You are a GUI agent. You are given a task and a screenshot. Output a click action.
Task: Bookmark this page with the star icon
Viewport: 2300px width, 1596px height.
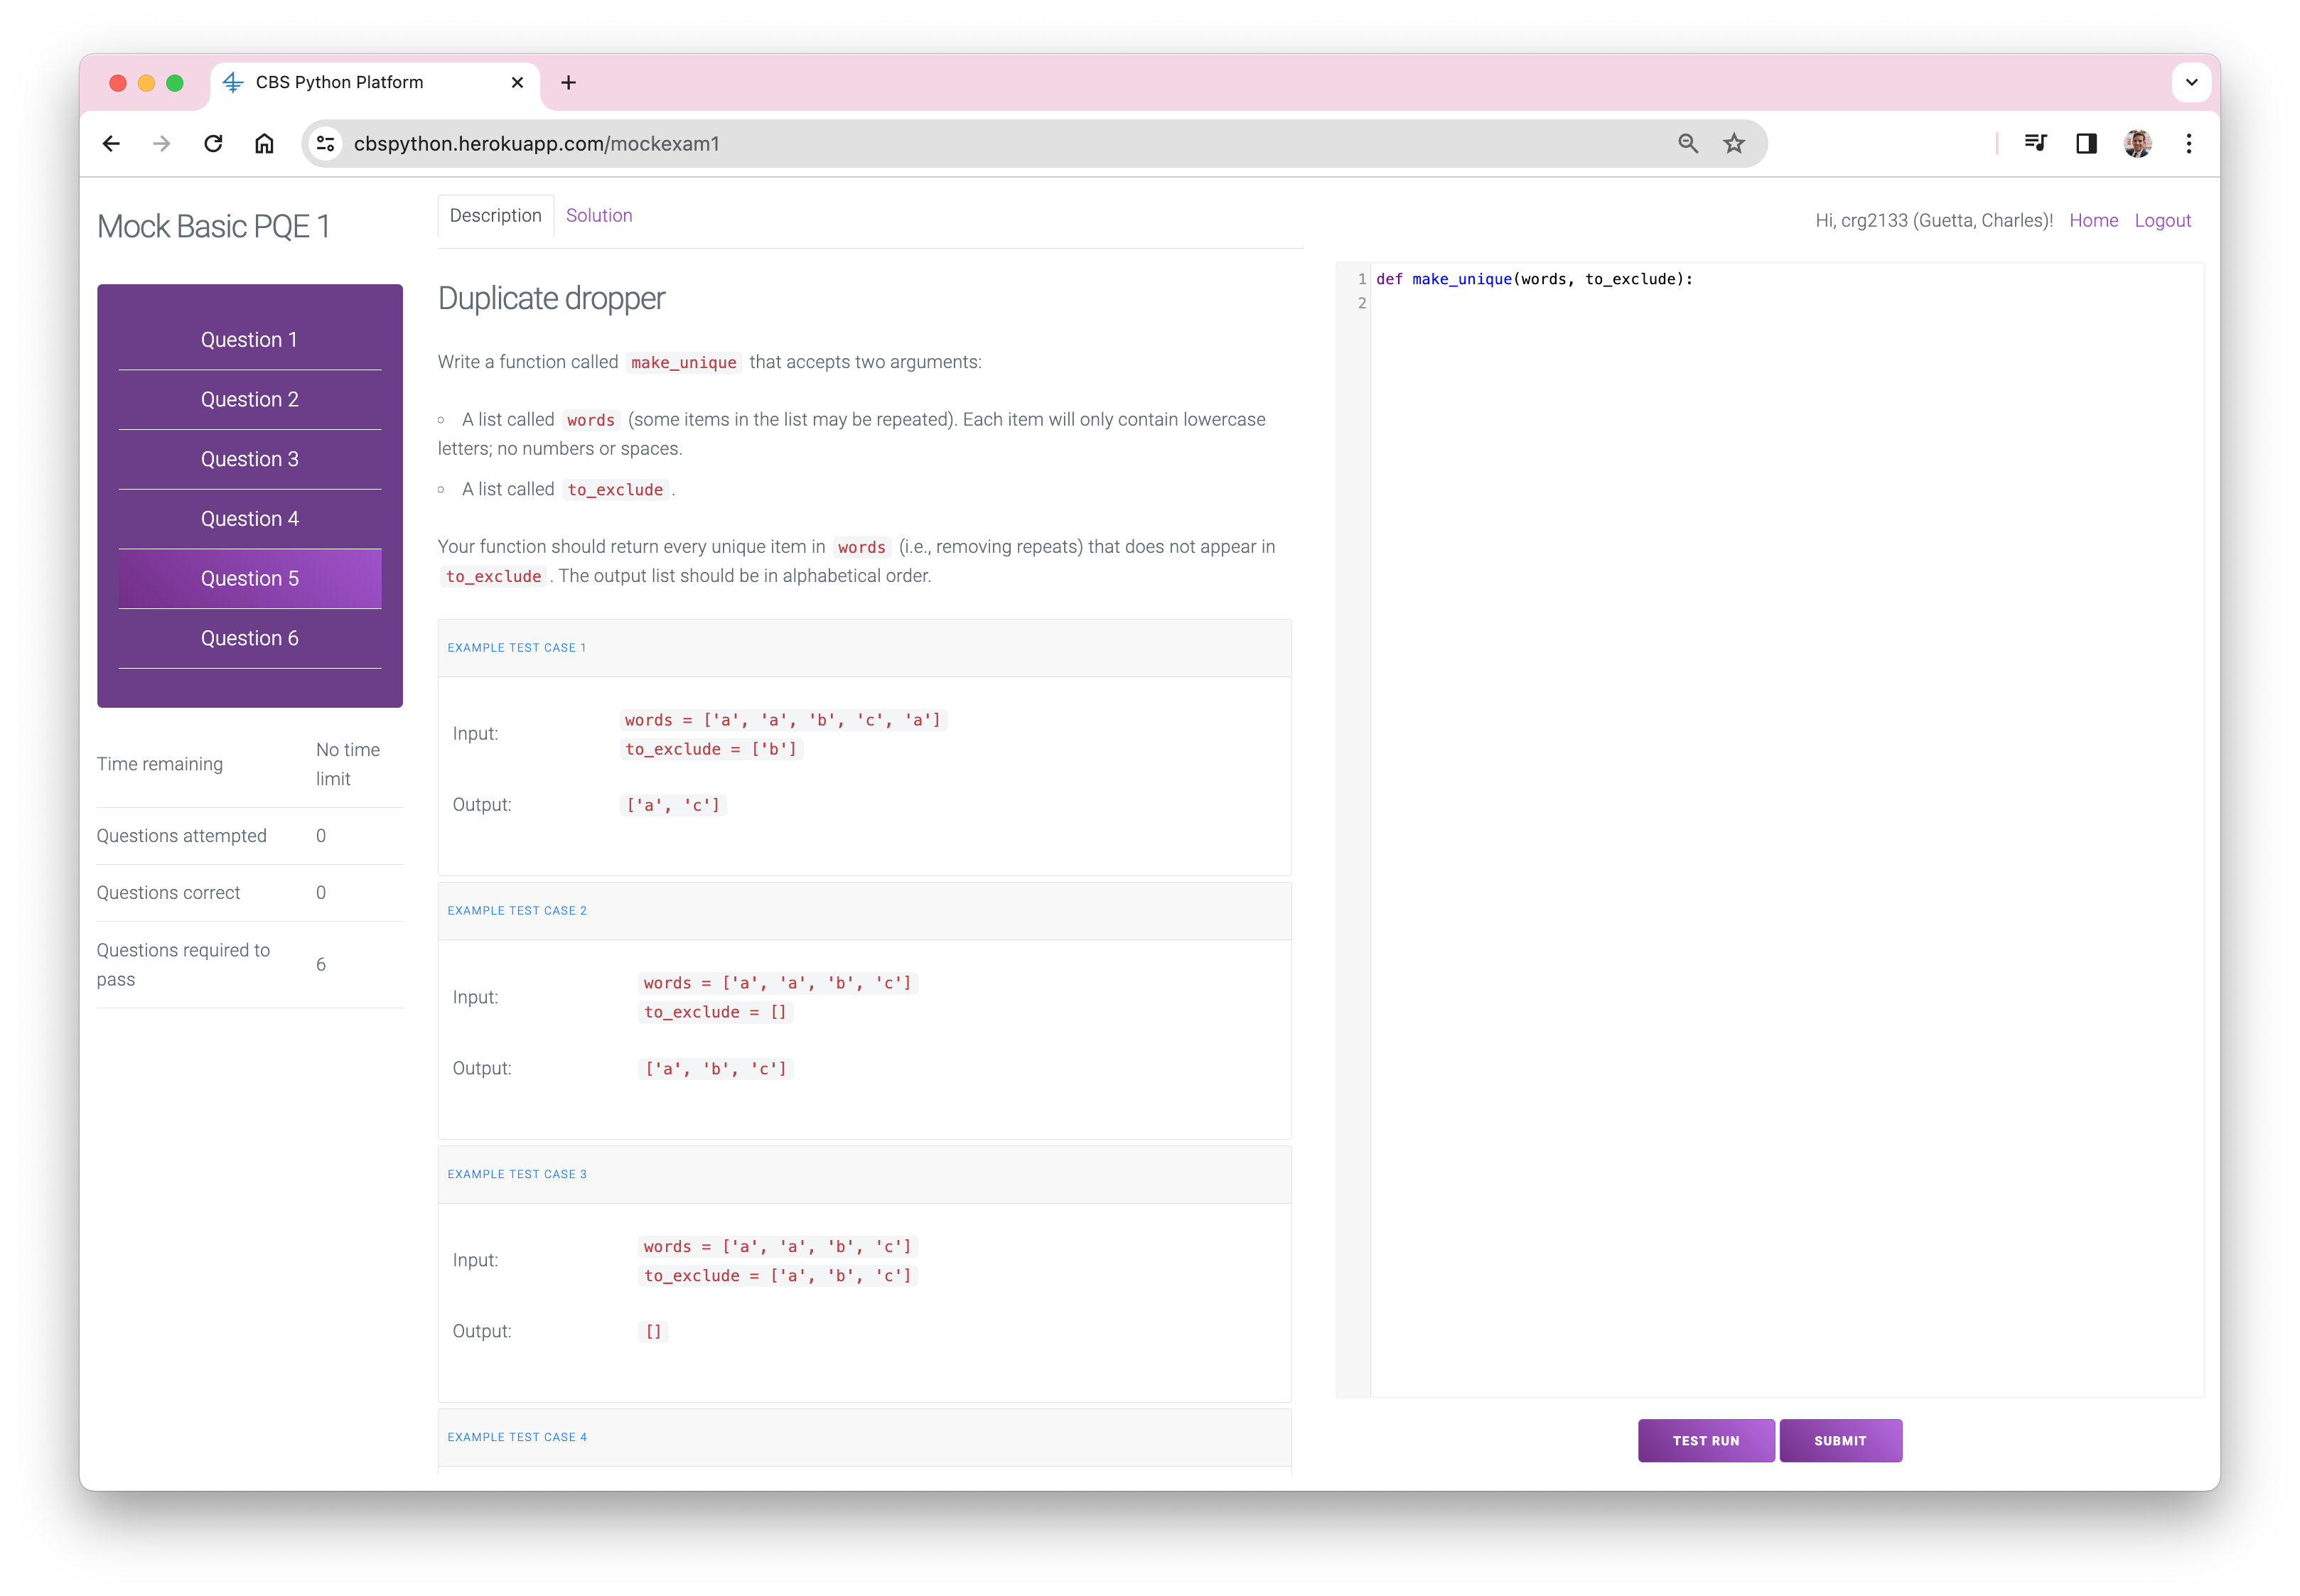click(x=1734, y=144)
